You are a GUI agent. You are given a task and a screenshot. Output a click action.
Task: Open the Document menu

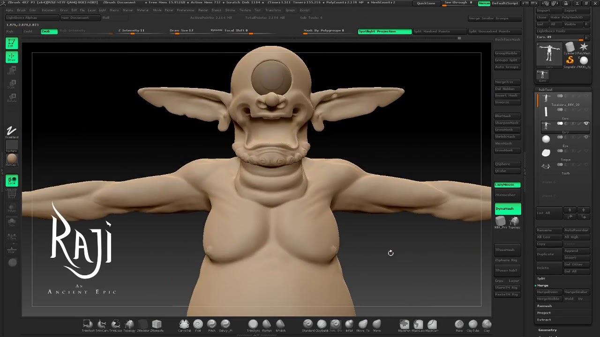[48, 10]
